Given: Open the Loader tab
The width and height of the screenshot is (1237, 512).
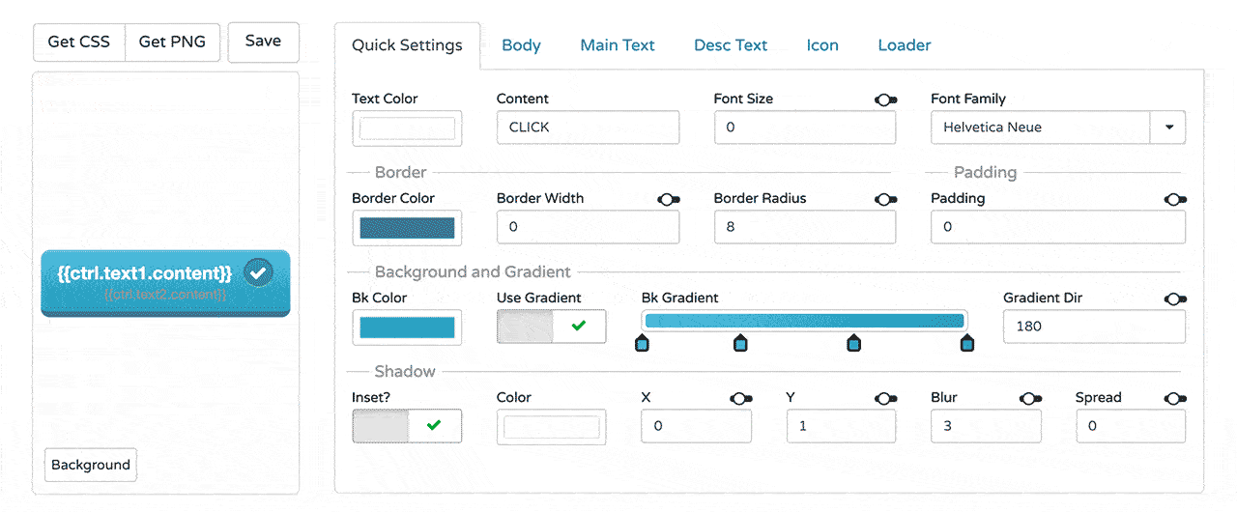Looking at the screenshot, I should [904, 45].
